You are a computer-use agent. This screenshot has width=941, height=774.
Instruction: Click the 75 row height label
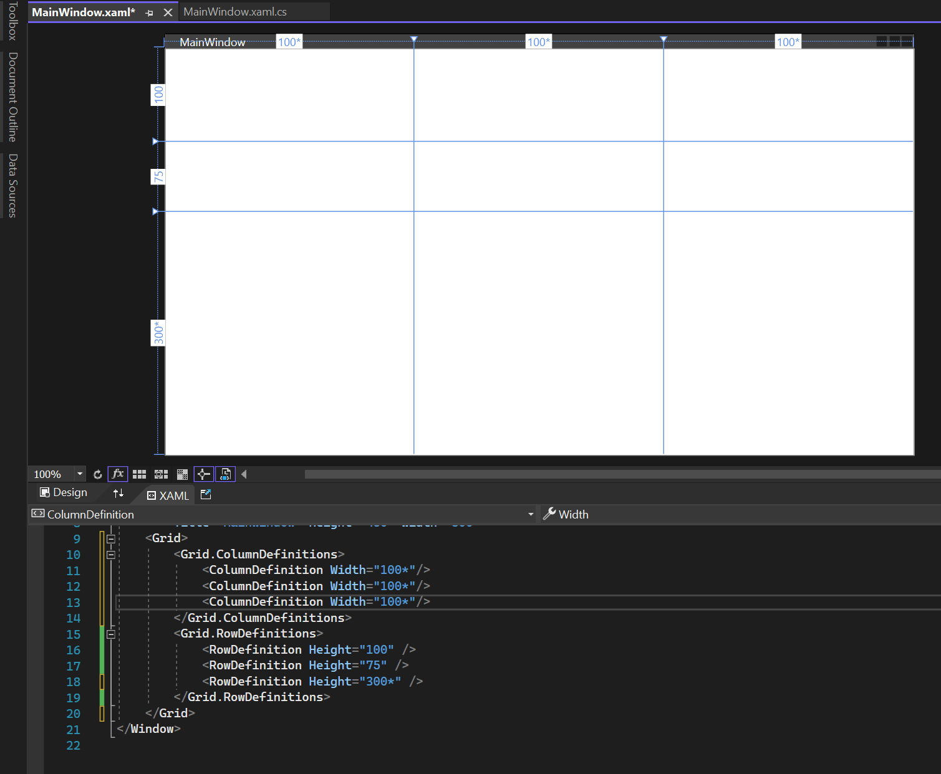click(x=158, y=176)
